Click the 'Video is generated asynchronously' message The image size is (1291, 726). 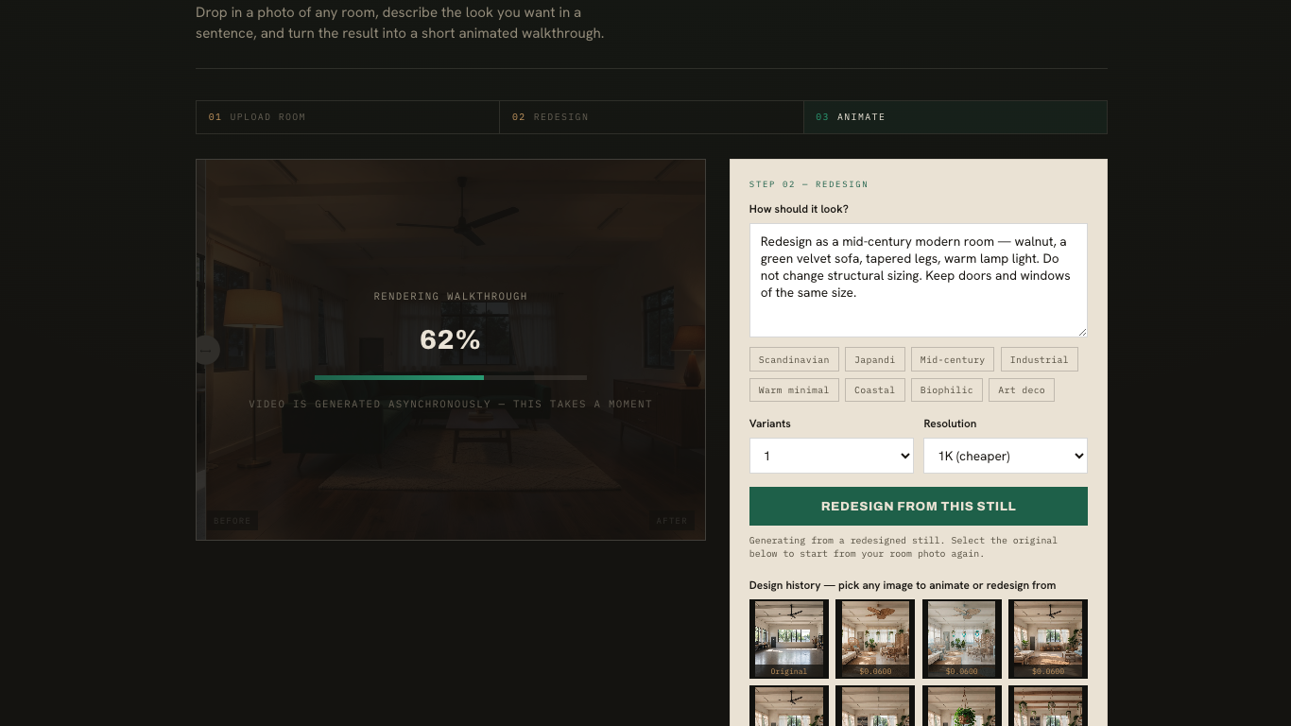[451, 404]
